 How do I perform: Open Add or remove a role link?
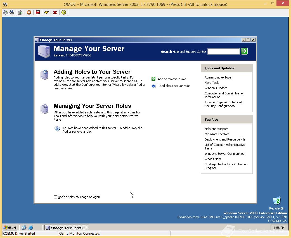click(x=172, y=79)
